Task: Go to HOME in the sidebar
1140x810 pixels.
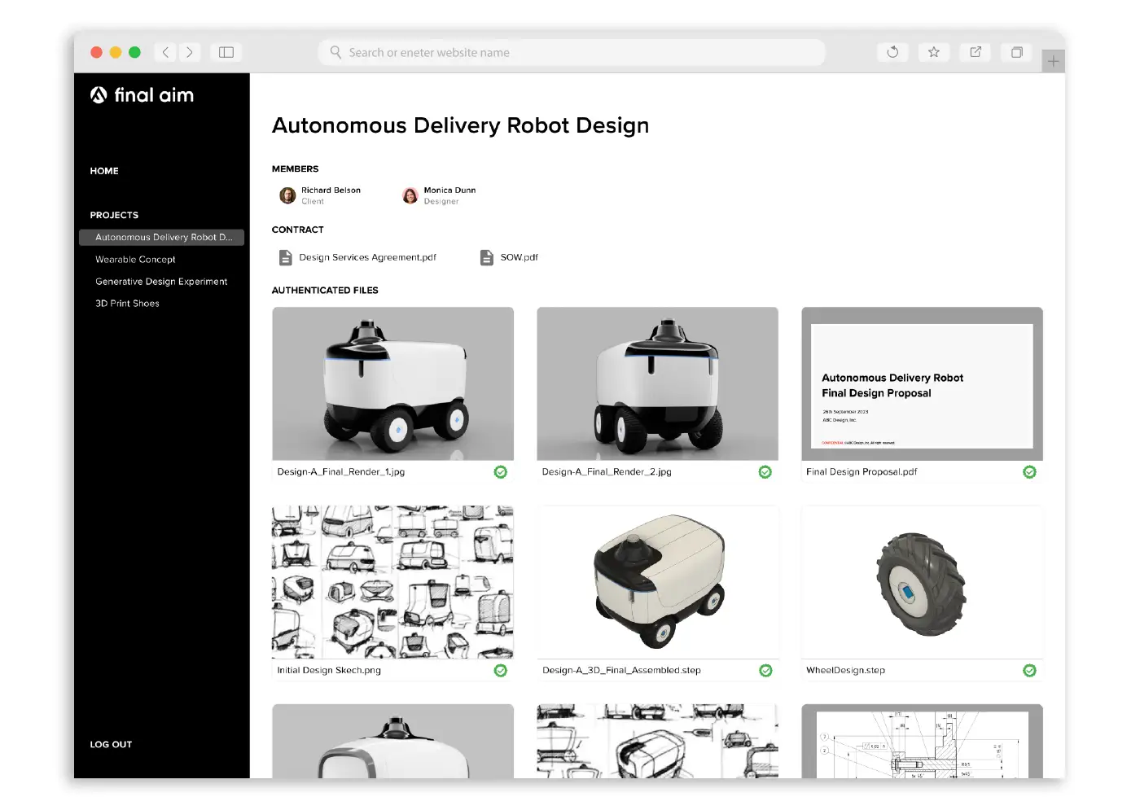Action: (104, 171)
